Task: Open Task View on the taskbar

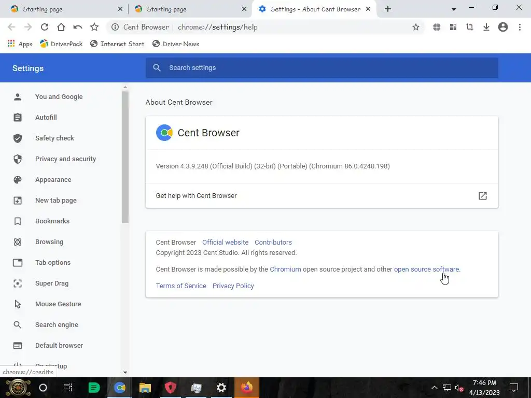Action: pos(68,388)
